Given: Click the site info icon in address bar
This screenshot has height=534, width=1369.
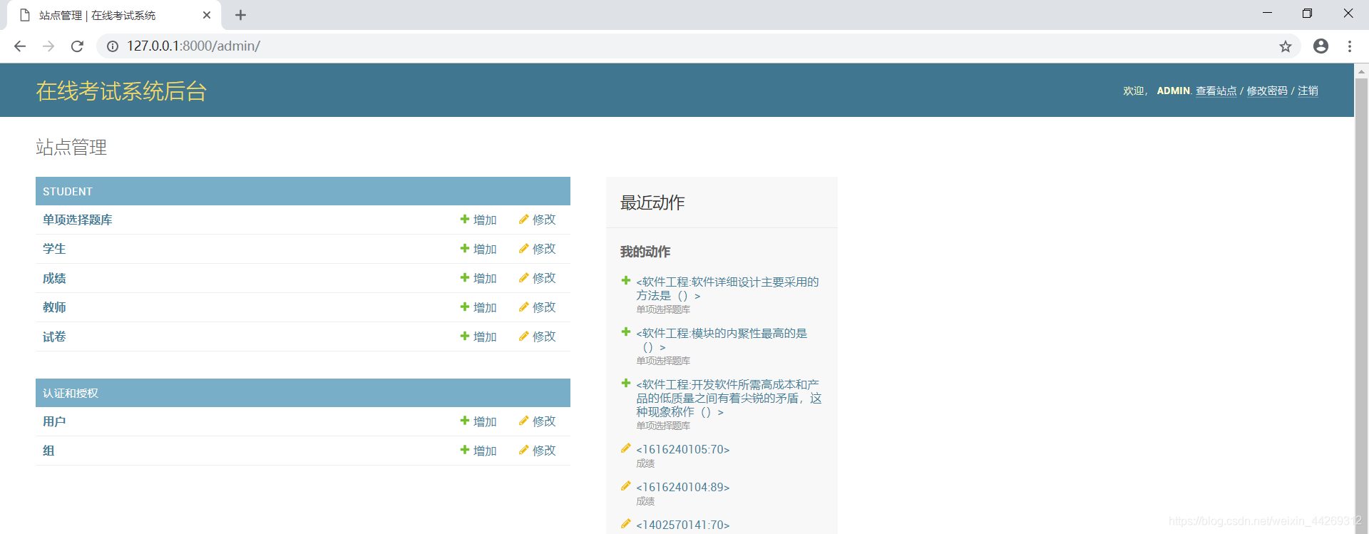Looking at the screenshot, I should click(113, 46).
